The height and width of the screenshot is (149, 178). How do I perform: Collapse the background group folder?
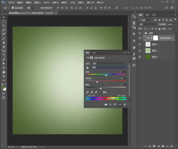click(143, 33)
